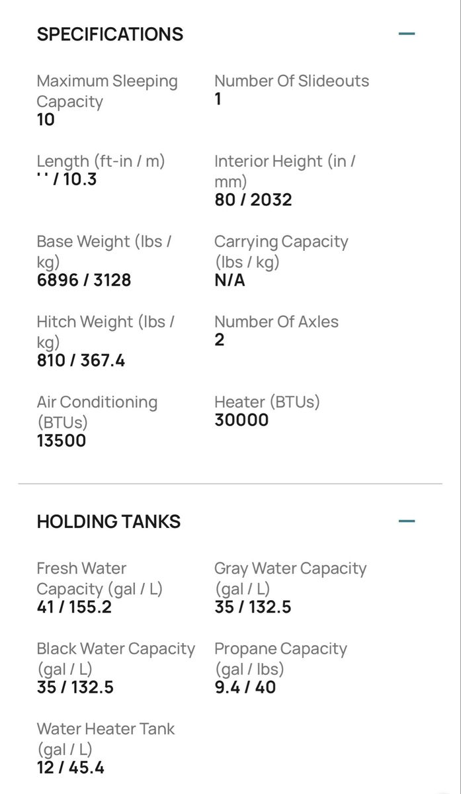461x794 pixels.
Task: Select the Maximum Sleeping Capacity label
Action: pyautogui.click(x=107, y=91)
